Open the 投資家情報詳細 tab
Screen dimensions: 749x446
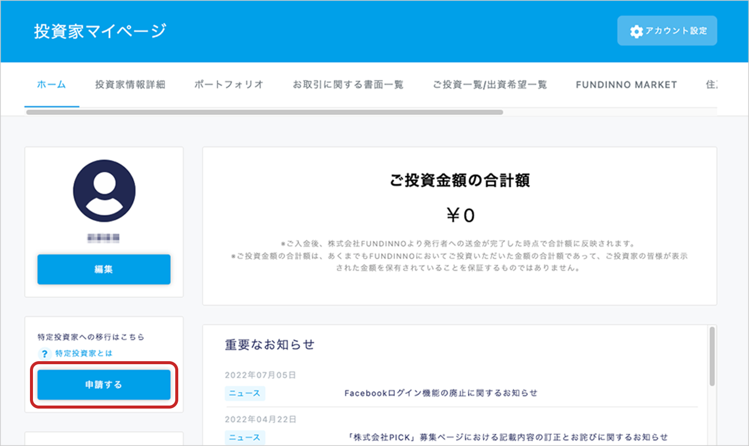[130, 85]
